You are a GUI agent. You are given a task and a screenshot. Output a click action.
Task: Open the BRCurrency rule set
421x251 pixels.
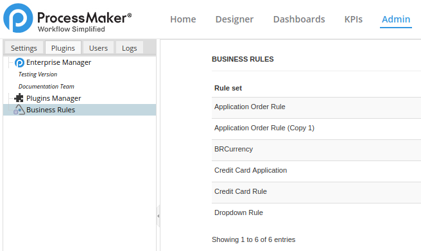pyautogui.click(x=316, y=150)
